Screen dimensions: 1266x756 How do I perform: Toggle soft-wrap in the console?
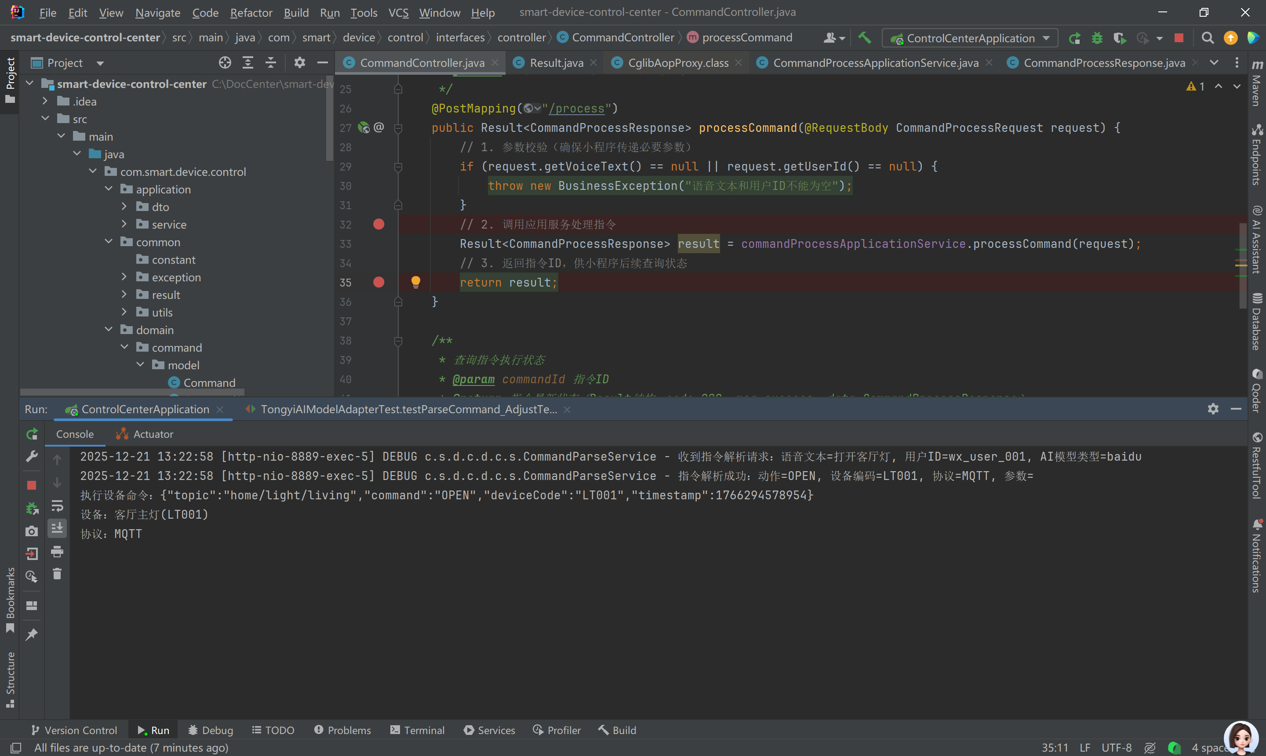pyautogui.click(x=57, y=505)
